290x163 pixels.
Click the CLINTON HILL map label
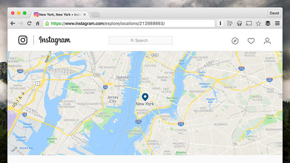point(181,131)
